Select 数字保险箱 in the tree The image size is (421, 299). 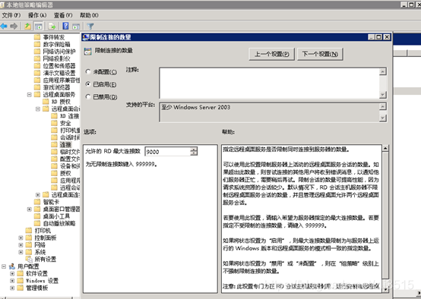click(x=57, y=44)
